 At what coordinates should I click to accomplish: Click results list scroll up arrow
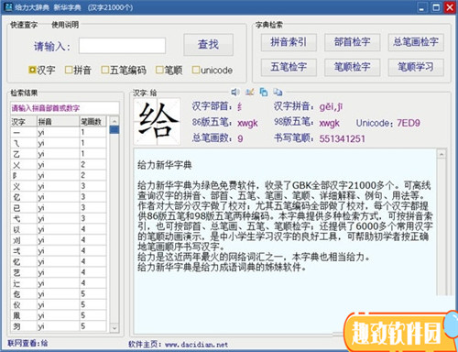(114, 120)
